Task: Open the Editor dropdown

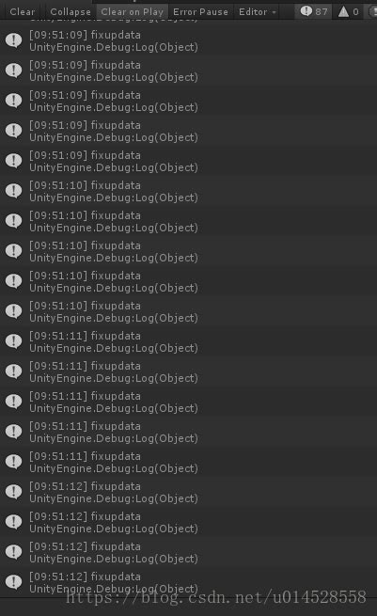Action: [x=258, y=12]
